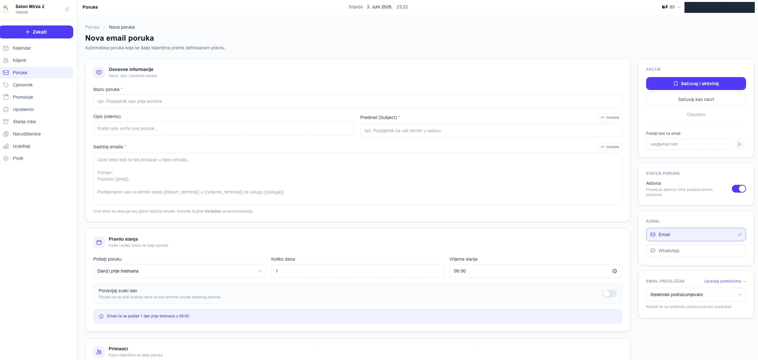Image resolution: width=758 pixels, height=360 pixels.
Task: Click the Opis (interno) input field
Action: click(224, 128)
